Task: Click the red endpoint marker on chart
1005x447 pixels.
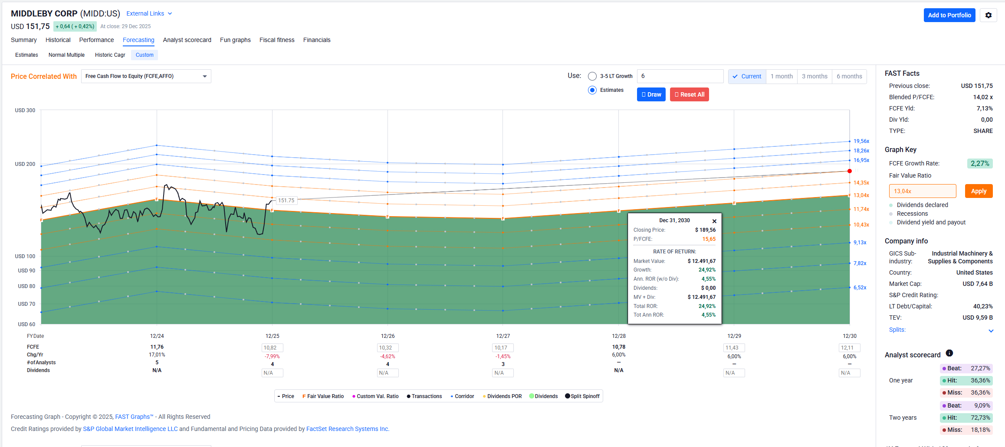Action: click(850, 171)
